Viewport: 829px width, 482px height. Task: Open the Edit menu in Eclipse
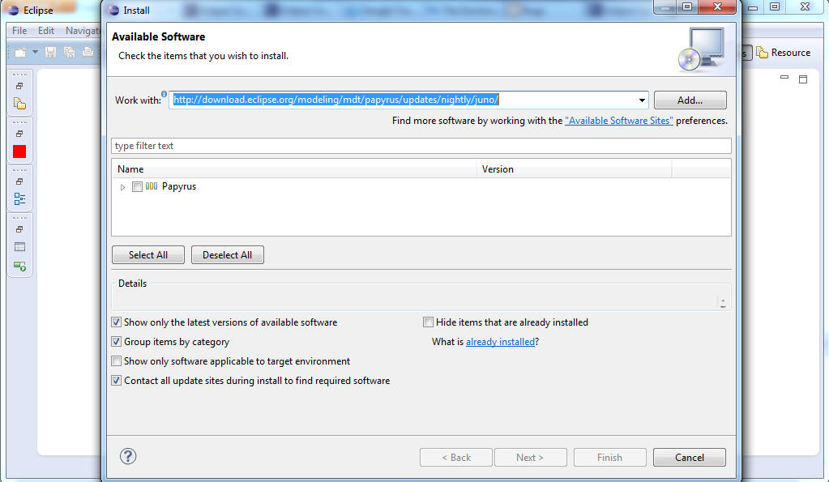pos(46,31)
